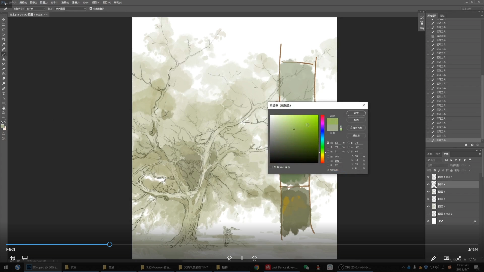Select the Lasso tool

4,29
